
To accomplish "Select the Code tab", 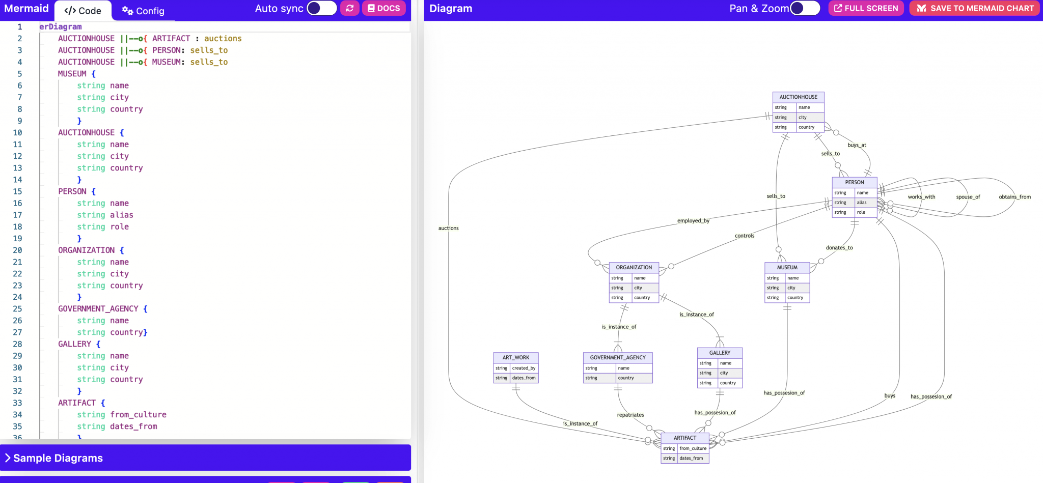I will click(x=83, y=11).
